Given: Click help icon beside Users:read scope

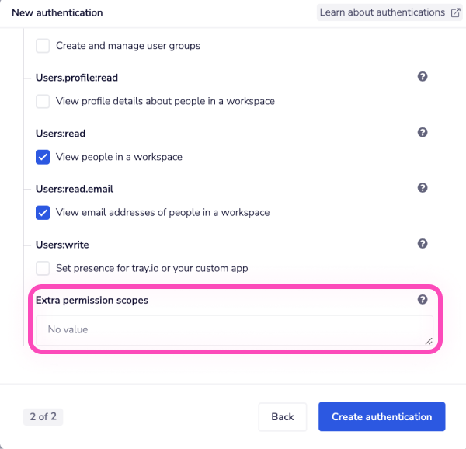Looking at the screenshot, I should point(423,133).
